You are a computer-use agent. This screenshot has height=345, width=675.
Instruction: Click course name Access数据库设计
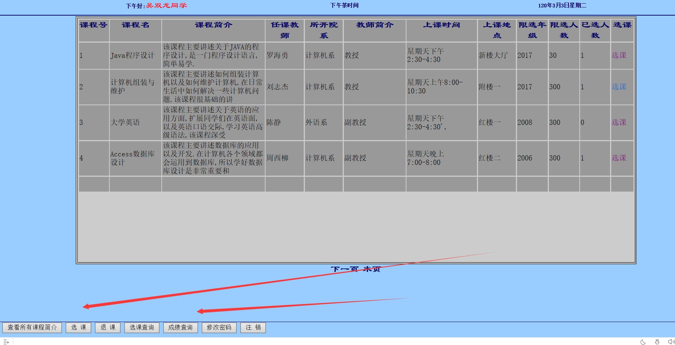pos(132,158)
